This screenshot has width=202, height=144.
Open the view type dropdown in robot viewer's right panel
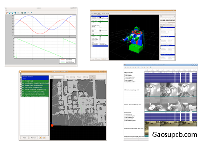(x=168, y=17)
